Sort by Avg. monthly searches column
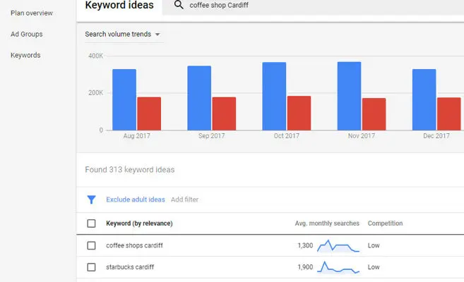Screen dimensions: 464x282 (327, 223)
